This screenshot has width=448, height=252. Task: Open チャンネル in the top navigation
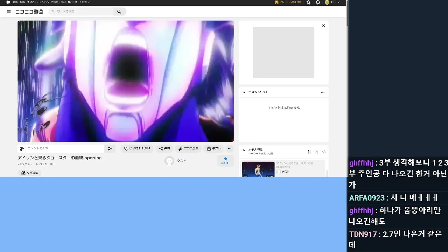click(x=43, y=2)
